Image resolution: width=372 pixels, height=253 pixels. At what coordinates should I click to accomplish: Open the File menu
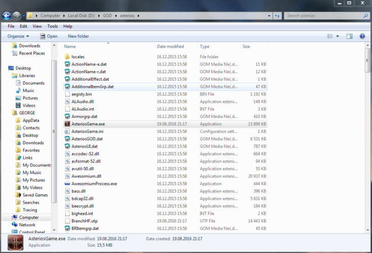click(x=11, y=26)
